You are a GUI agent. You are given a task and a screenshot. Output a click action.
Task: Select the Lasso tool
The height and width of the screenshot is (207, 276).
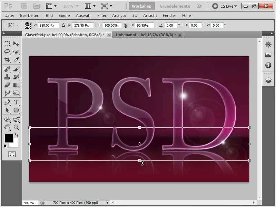pyautogui.click(x=7, y=51)
